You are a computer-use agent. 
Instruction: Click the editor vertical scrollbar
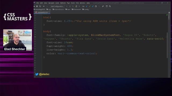[x=167, y=45]
